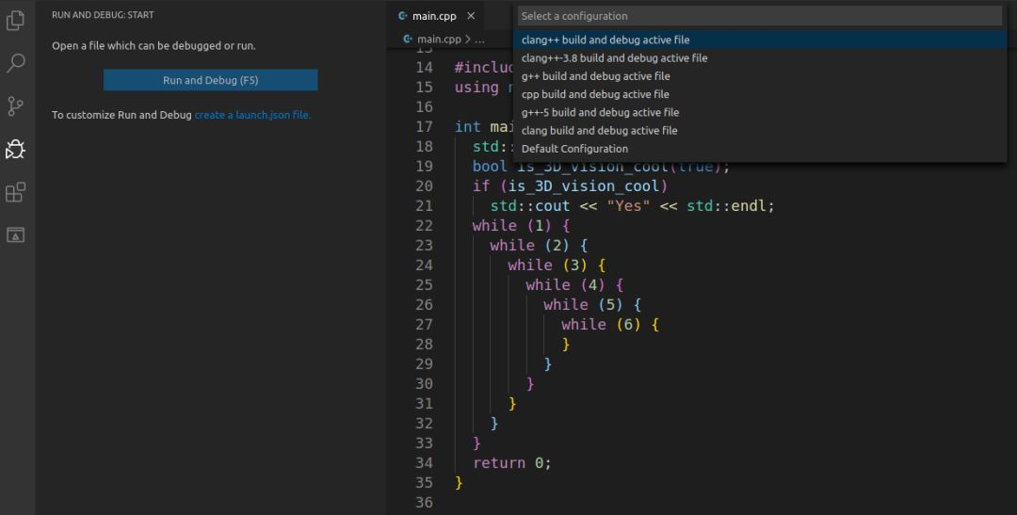
Task: Click main.cpp in the breadcrumb
Action: 439,39
